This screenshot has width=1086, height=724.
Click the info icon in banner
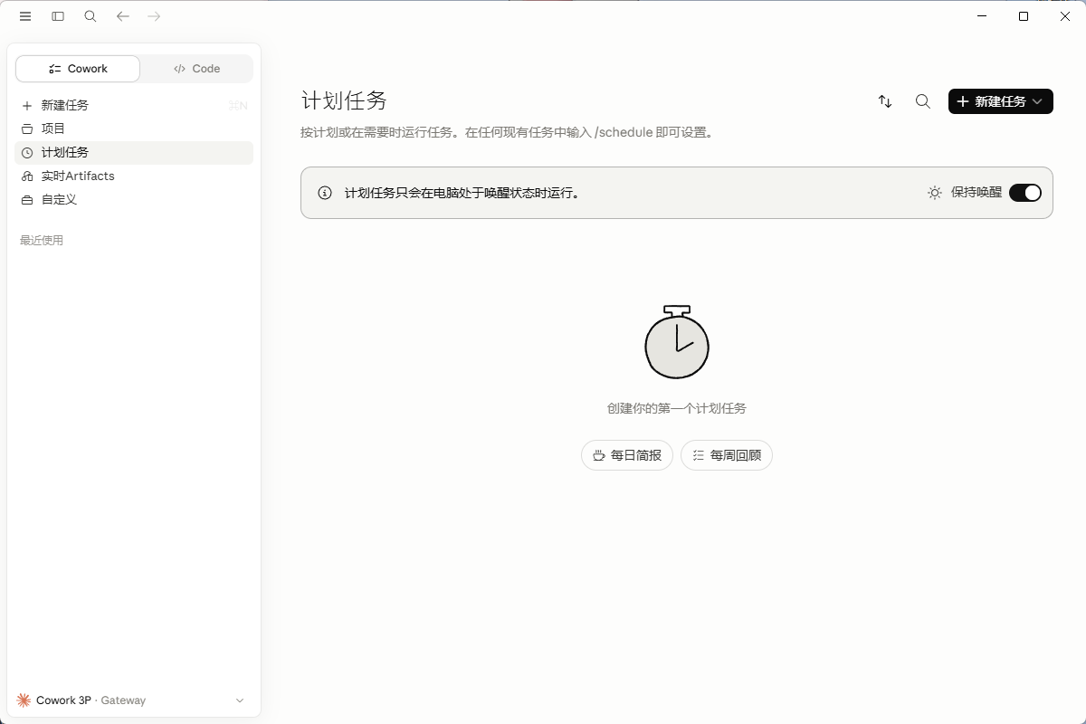tap(325, 193)
